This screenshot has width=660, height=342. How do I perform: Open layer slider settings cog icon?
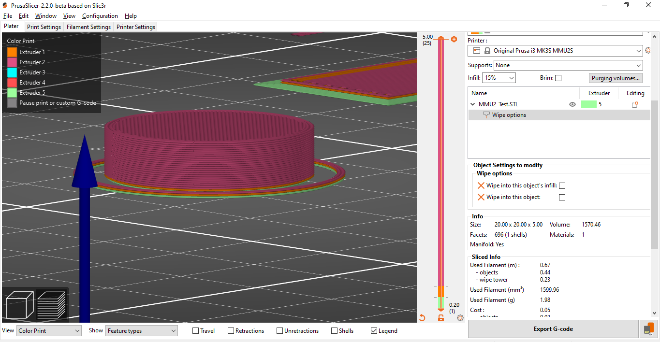[x=460, y=317]
